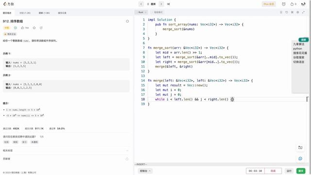Click the floating swap layout icon
This screenshot has width=311, height=175.
click(x=300, y=147)
